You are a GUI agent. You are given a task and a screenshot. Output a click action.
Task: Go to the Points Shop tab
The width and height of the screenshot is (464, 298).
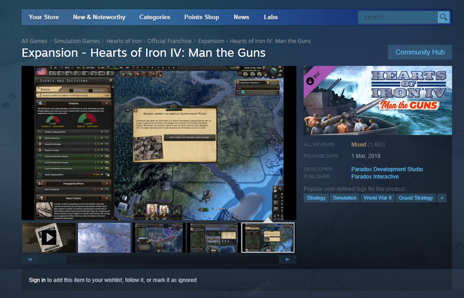coord(202,17)
